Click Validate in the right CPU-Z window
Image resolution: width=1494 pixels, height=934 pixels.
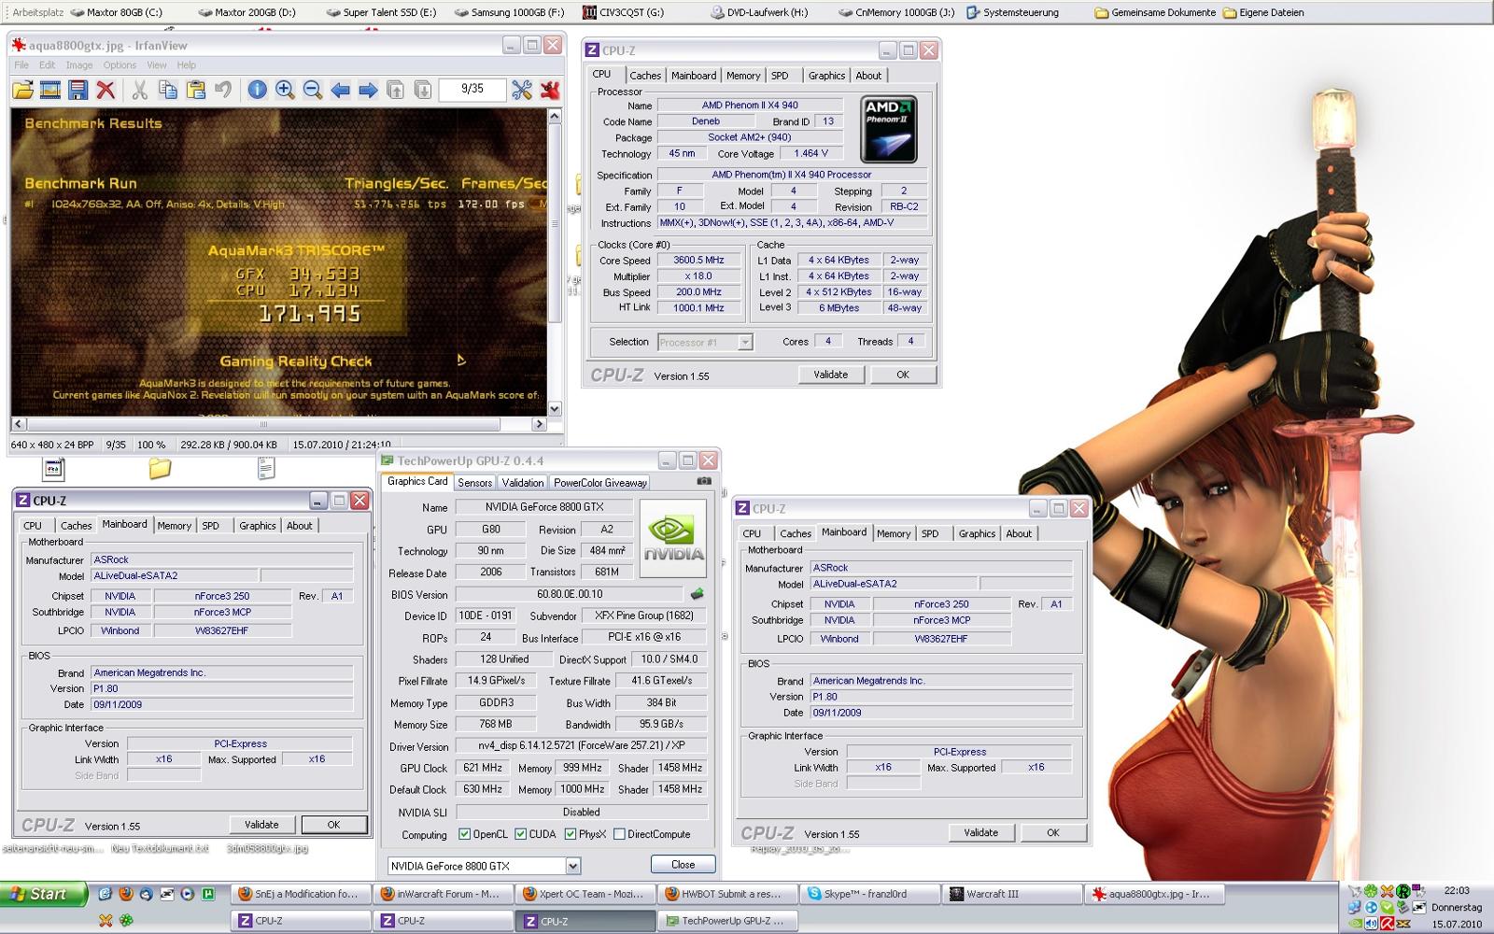(x=980, y=833)
